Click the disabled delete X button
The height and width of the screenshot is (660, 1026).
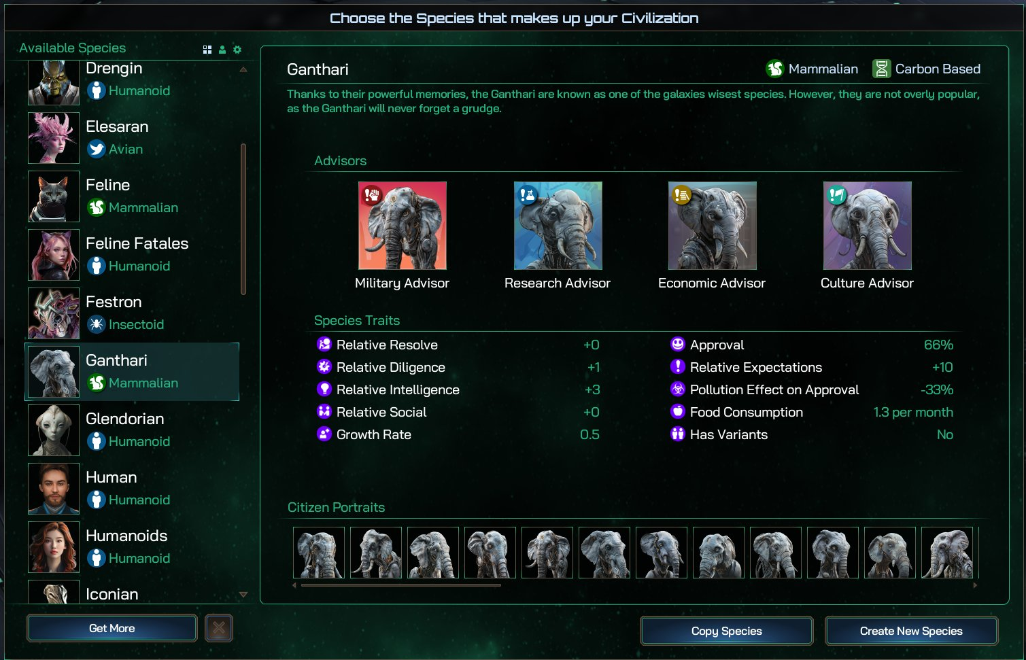pyautogui.click(x=219, y=628)
